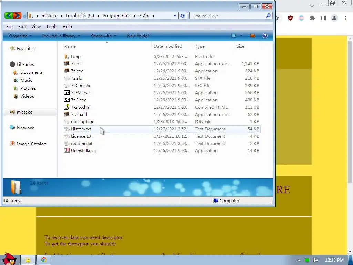Toggle the Chrome side panel icon
Viewport: 353px width, 265px height.
pyautogui.click(x=323, y=18)
